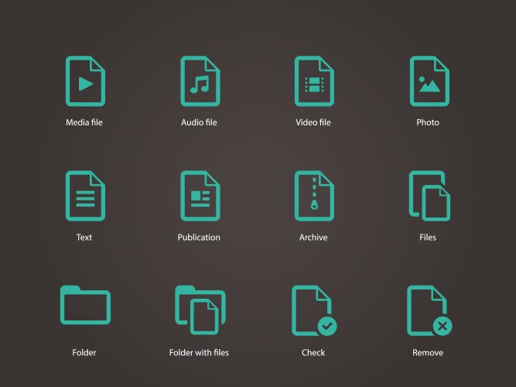Select the "Video file" caption text
The image size is (516, 387).
click(x=313, y=122)
